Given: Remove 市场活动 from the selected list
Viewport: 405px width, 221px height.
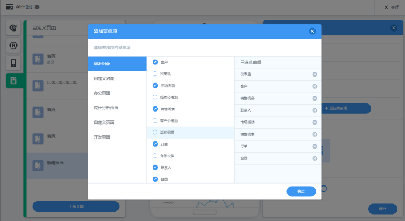Looking at the screenshot, I should (x=314, y=122).
